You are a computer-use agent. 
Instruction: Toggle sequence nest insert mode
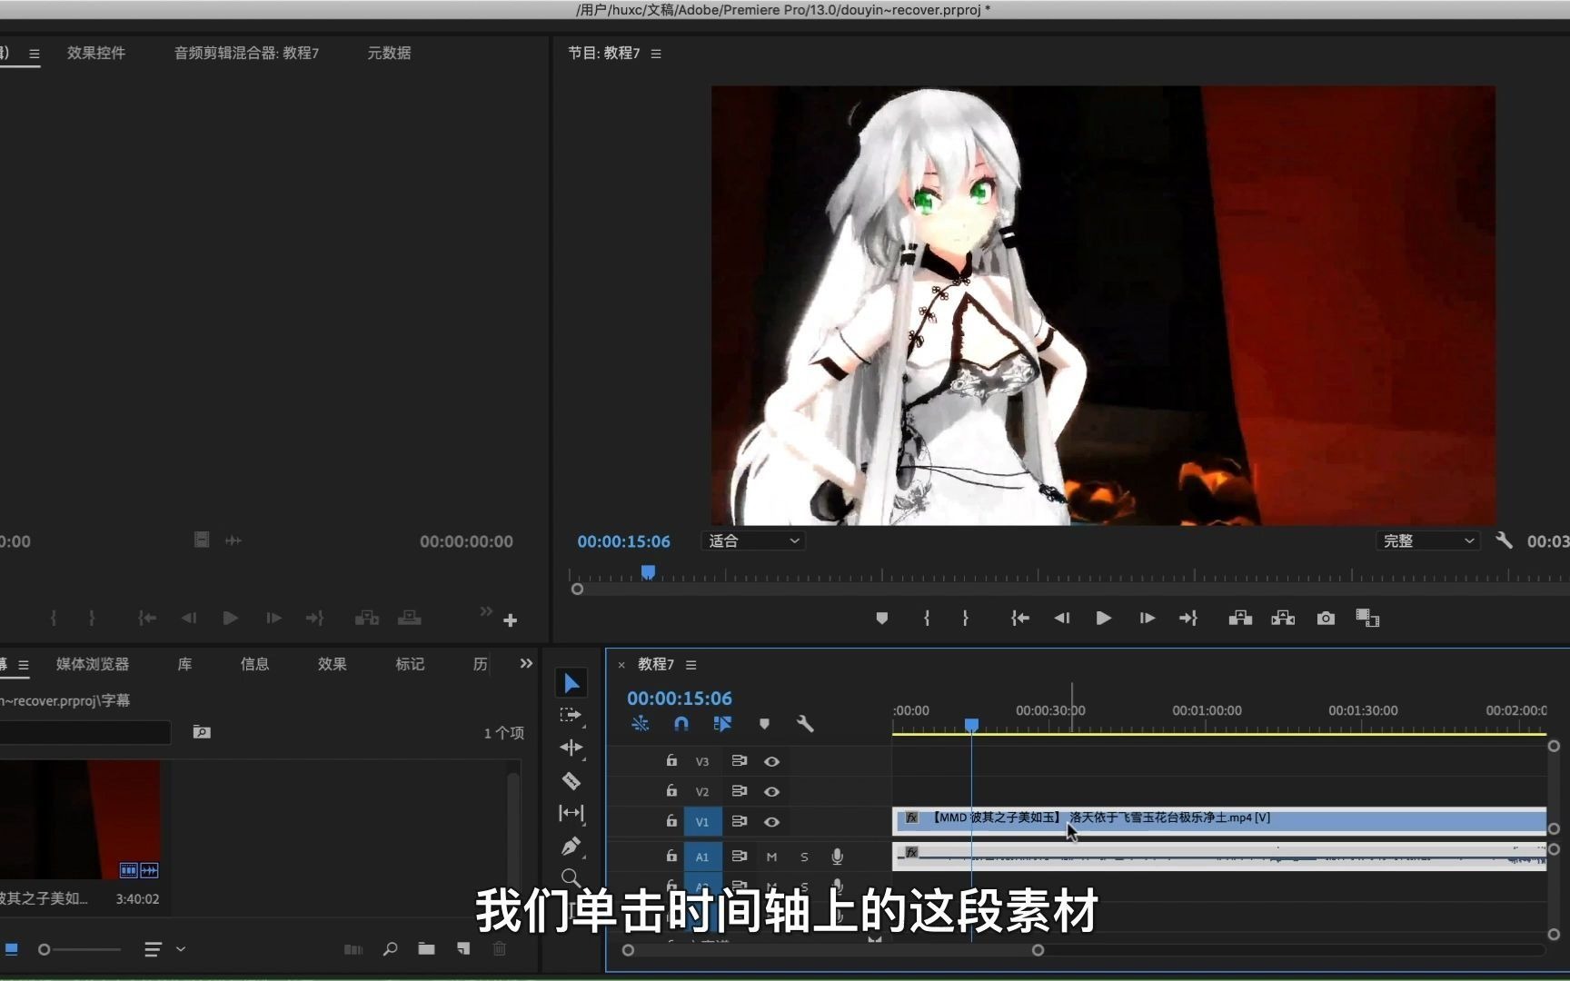pyautogui.click(x=640, y=724)
